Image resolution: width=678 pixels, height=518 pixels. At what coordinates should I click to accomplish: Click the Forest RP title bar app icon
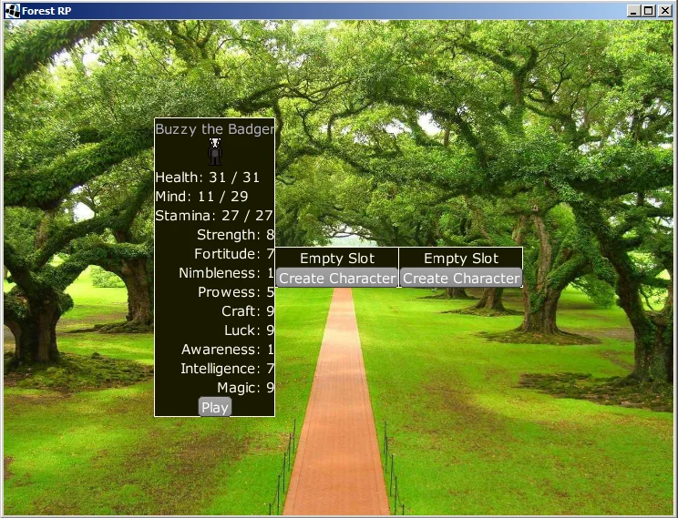[12, 11]
